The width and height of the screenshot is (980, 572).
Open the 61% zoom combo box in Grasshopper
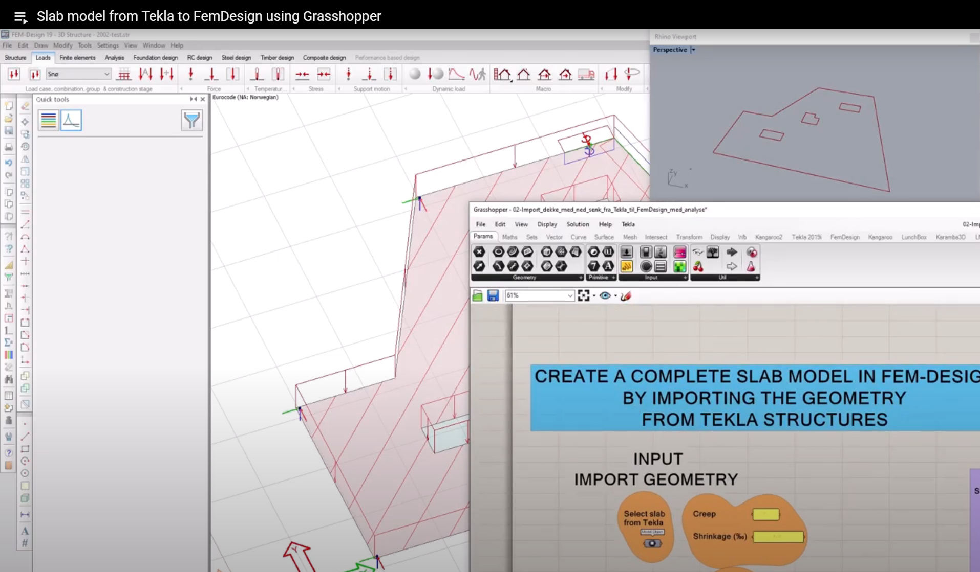click(539, 295)
